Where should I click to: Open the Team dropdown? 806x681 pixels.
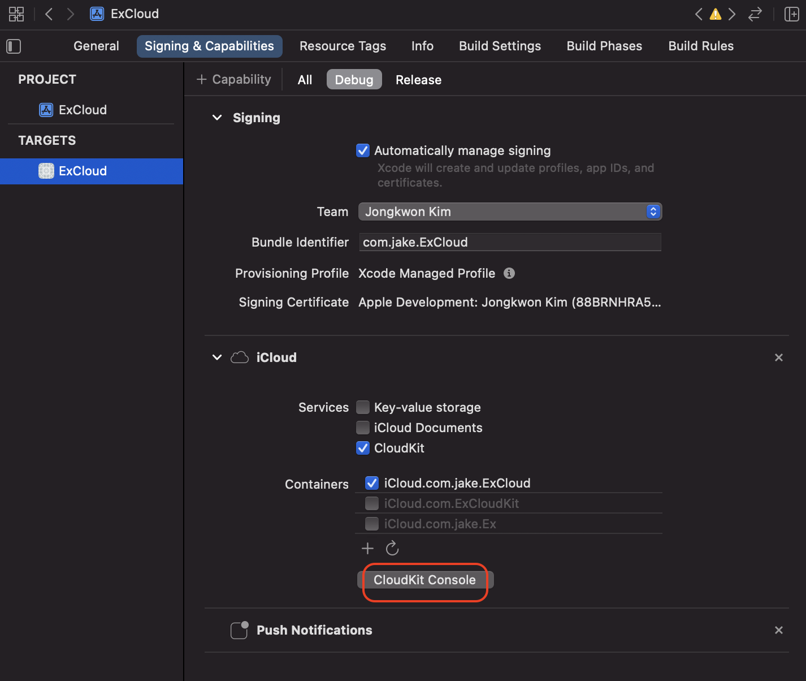(x=510, y=212)
